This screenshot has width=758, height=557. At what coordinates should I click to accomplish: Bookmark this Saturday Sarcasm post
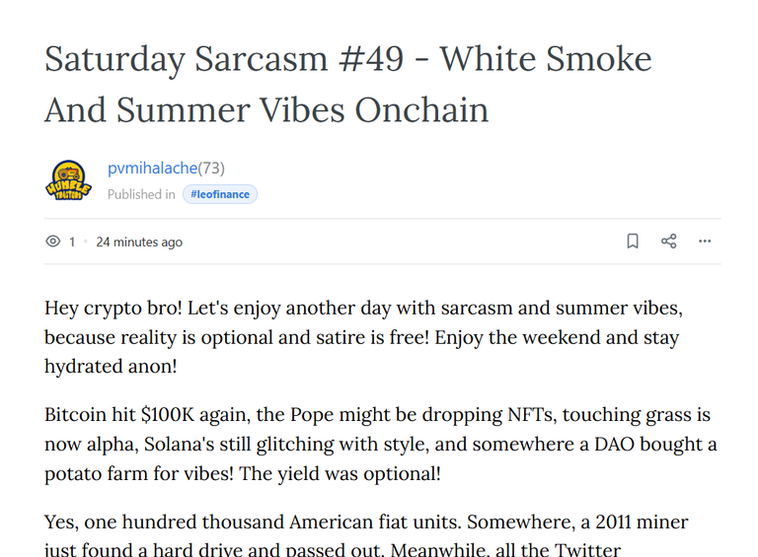[x=633, y=241]
